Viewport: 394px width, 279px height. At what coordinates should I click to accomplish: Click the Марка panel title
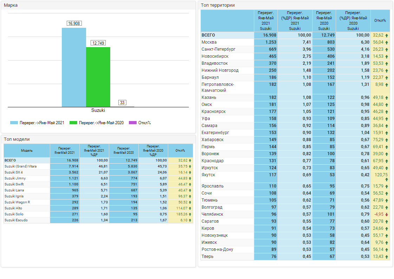(x=11, y=5)
